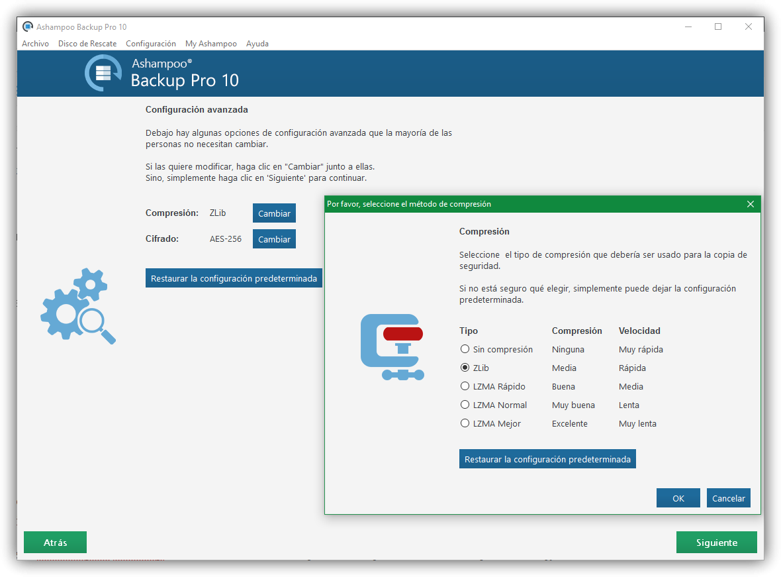Click the 'Rápida' speed value for ZLib
Image resolution: width=781 pixels, height=577 pixels.
pos(632,368)
